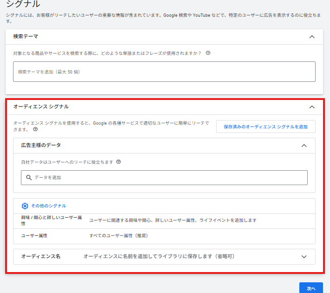Click gear icon beside その他のシグナル
The image size is (330, 293).
tap(25, 206)
